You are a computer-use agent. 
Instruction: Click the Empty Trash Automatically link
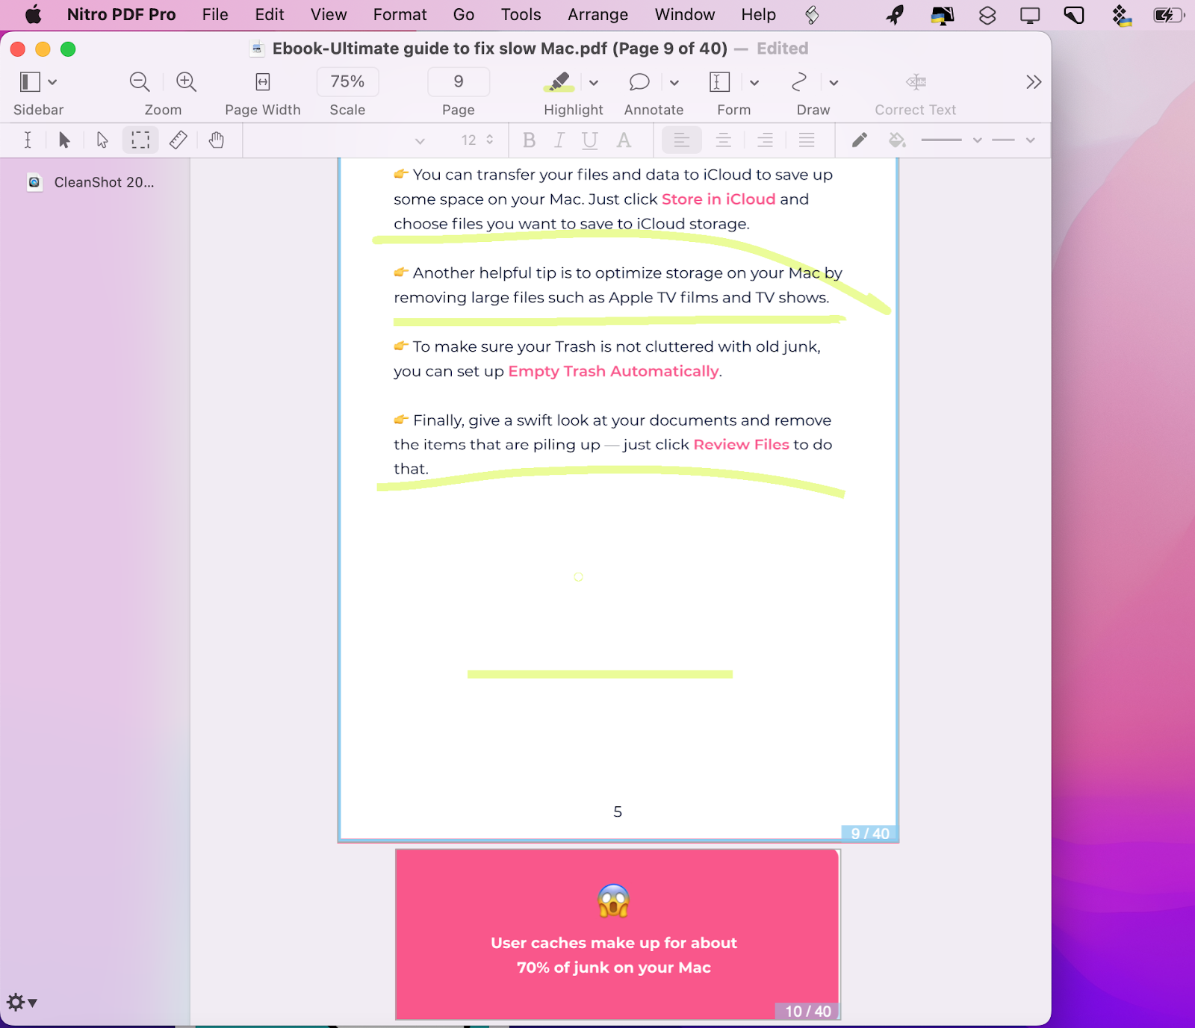[613, 371]
